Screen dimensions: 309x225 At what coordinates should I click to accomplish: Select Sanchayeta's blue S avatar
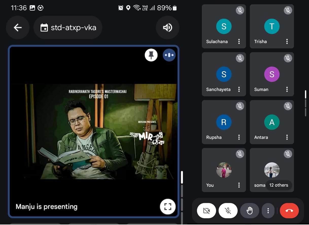(224, 74)
